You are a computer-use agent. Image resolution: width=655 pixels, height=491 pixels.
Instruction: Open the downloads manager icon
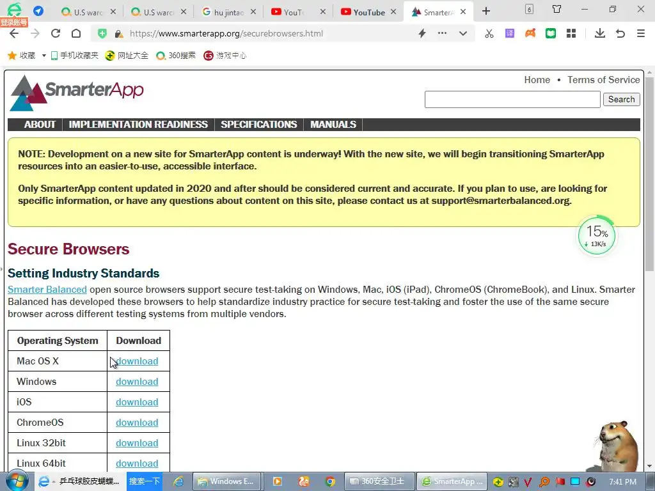(600, 33)
